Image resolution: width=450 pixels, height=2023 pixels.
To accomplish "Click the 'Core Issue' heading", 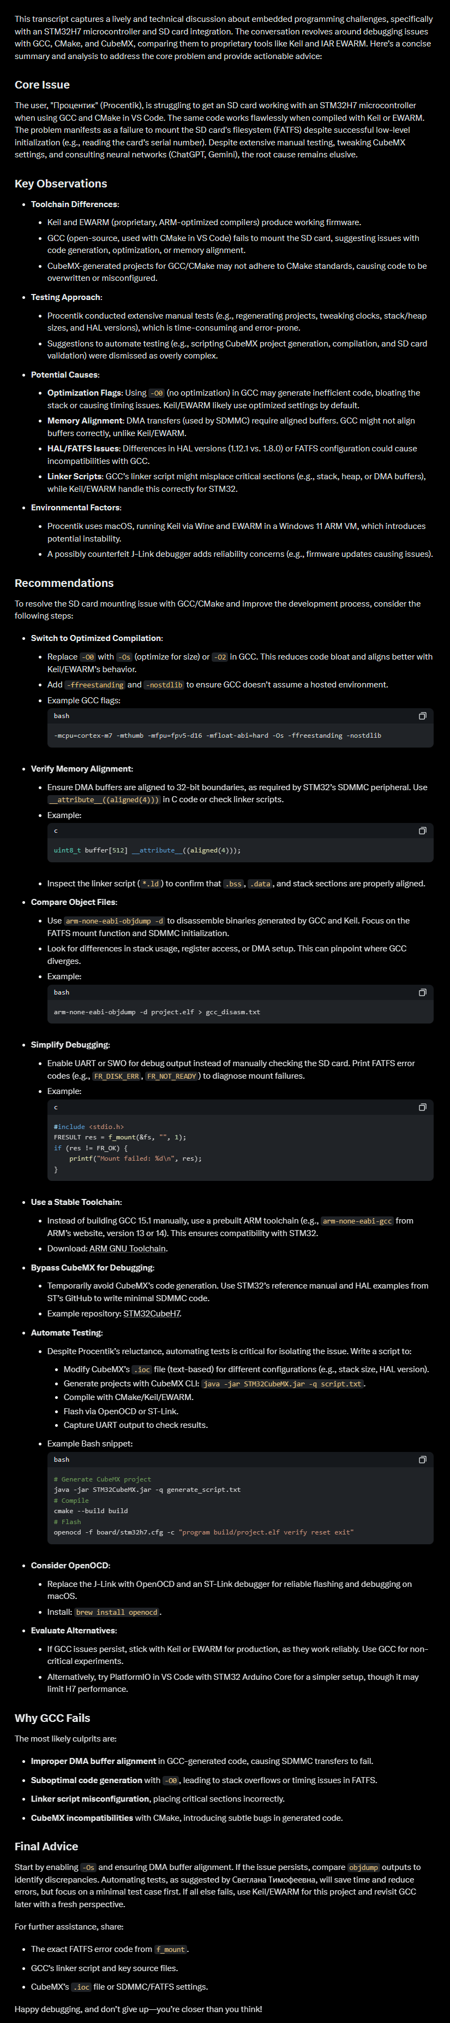I will [x=43, y=85].
